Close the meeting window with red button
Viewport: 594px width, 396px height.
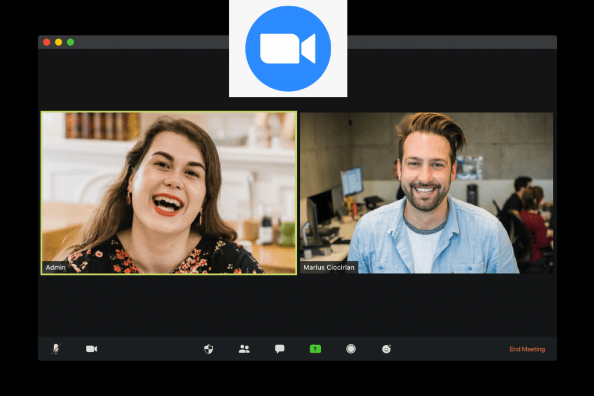tap(46, 42)
